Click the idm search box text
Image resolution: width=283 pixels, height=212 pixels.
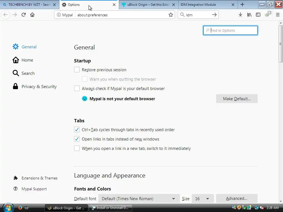tap(189, 15)
